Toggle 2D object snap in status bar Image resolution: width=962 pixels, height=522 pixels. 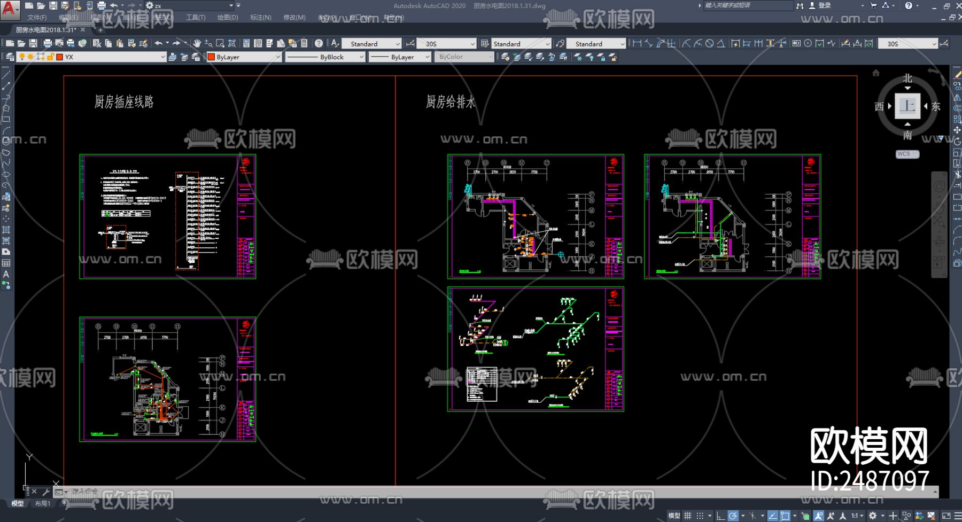click(785, 516)
